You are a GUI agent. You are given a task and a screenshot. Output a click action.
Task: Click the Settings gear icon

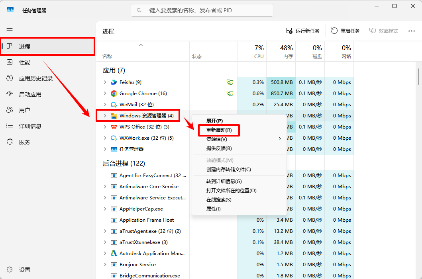pos(10,269)
